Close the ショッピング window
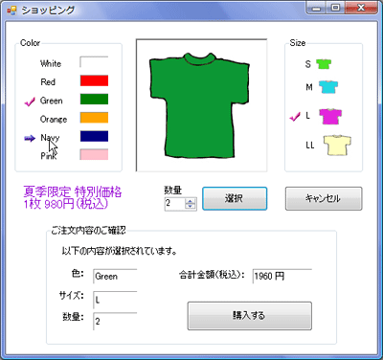Screen dimensions: 383x360 (361, 8)
